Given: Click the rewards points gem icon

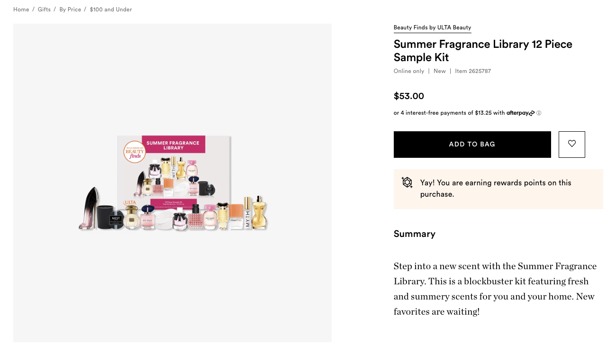Looking at the screenshot, I should (407, 182).
